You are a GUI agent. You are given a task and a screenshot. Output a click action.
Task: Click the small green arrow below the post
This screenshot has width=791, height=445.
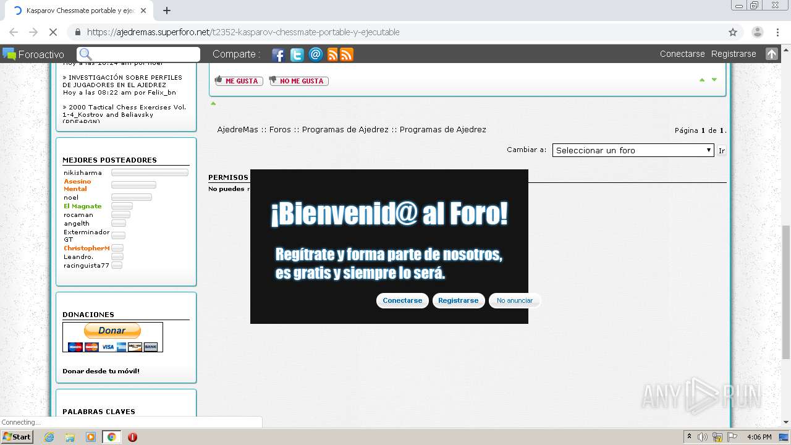tap(213, 103)
